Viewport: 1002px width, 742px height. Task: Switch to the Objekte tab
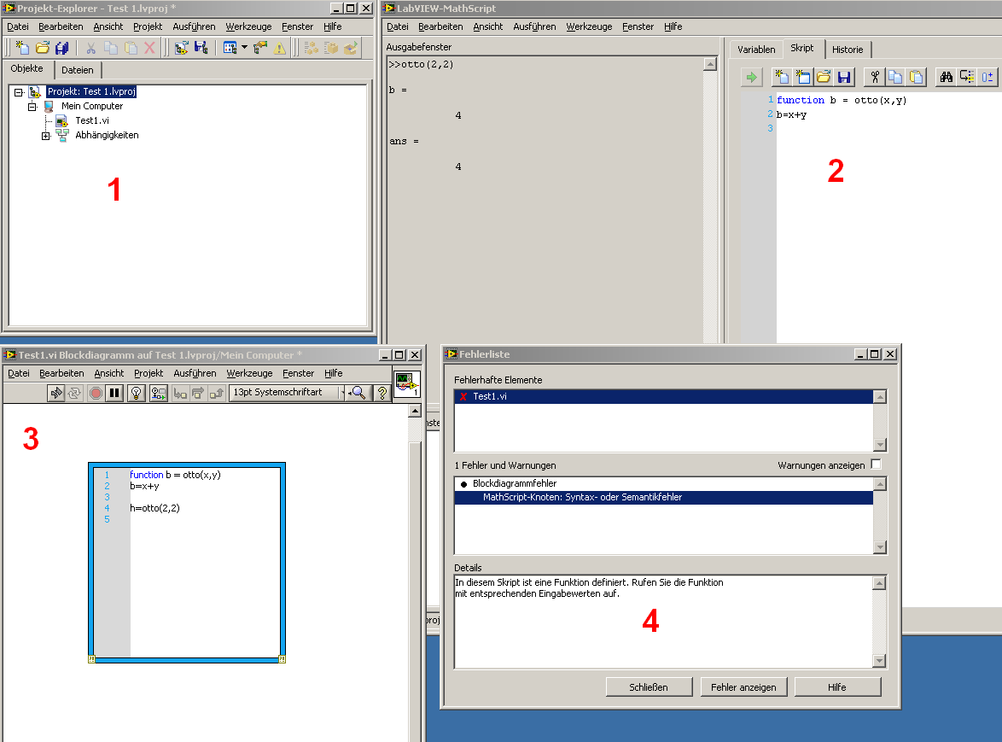[x=26, y=69]
